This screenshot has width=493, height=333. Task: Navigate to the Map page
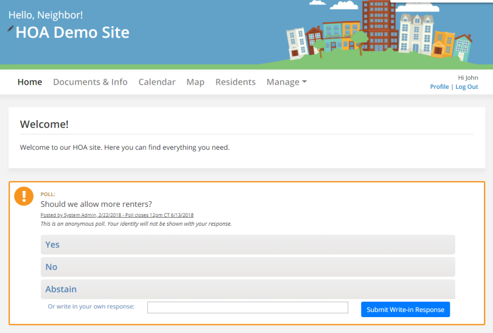[195, 82]
